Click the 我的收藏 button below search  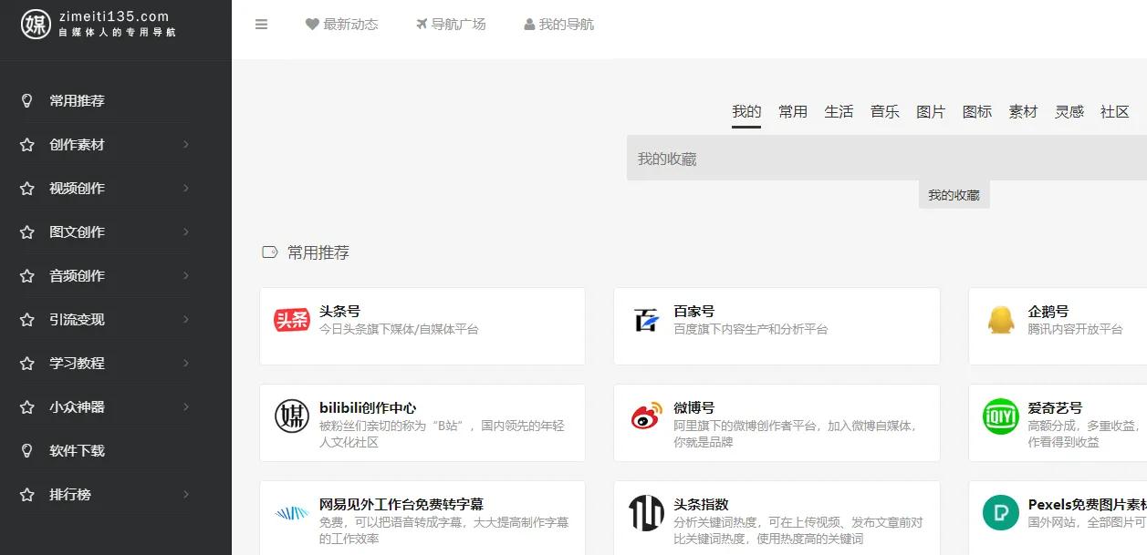pyautogui.click(x=954, y=195)
